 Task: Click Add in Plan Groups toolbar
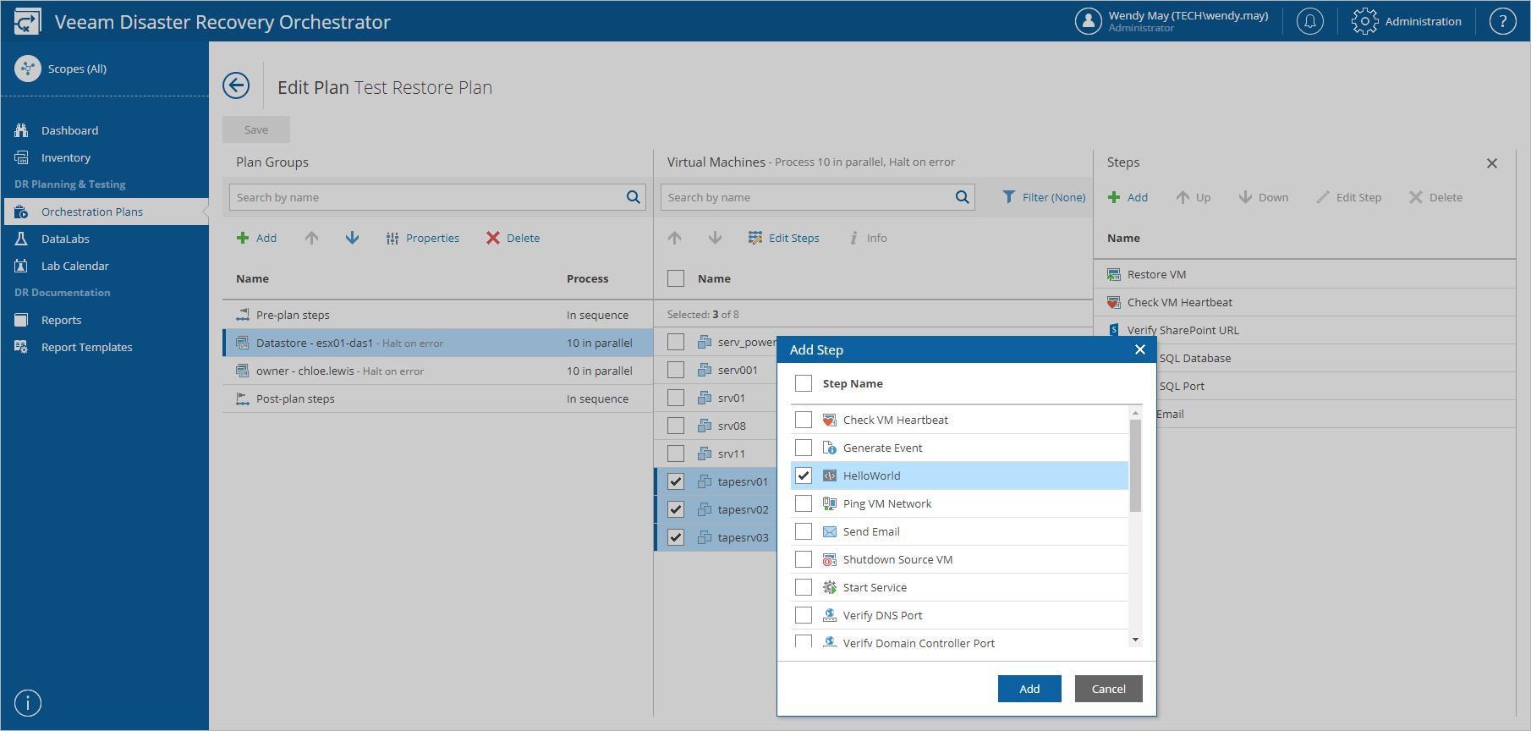(256, 238)
